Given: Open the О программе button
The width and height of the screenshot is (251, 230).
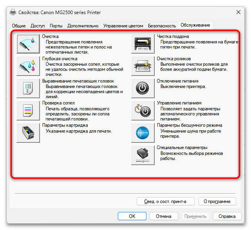Looking at the screenshot, I should [x=217, y=201].
